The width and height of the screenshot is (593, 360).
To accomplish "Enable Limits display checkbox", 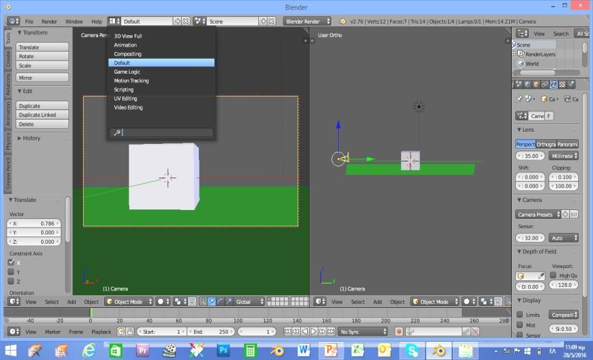I will (520, 315).
